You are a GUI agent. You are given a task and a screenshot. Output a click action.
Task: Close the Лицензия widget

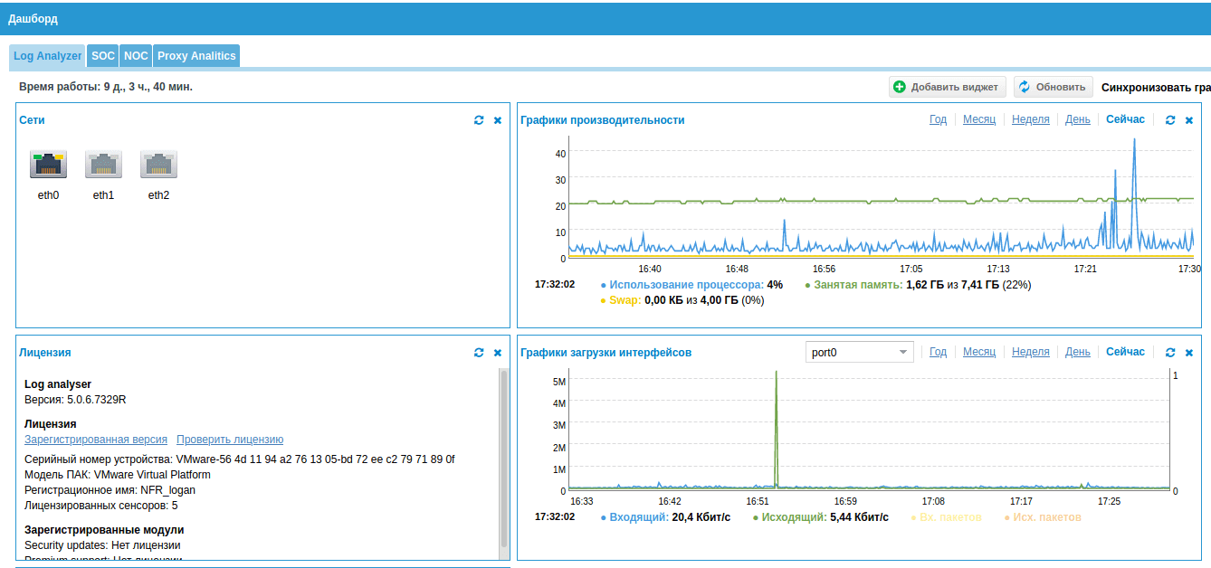coord(498,353)
